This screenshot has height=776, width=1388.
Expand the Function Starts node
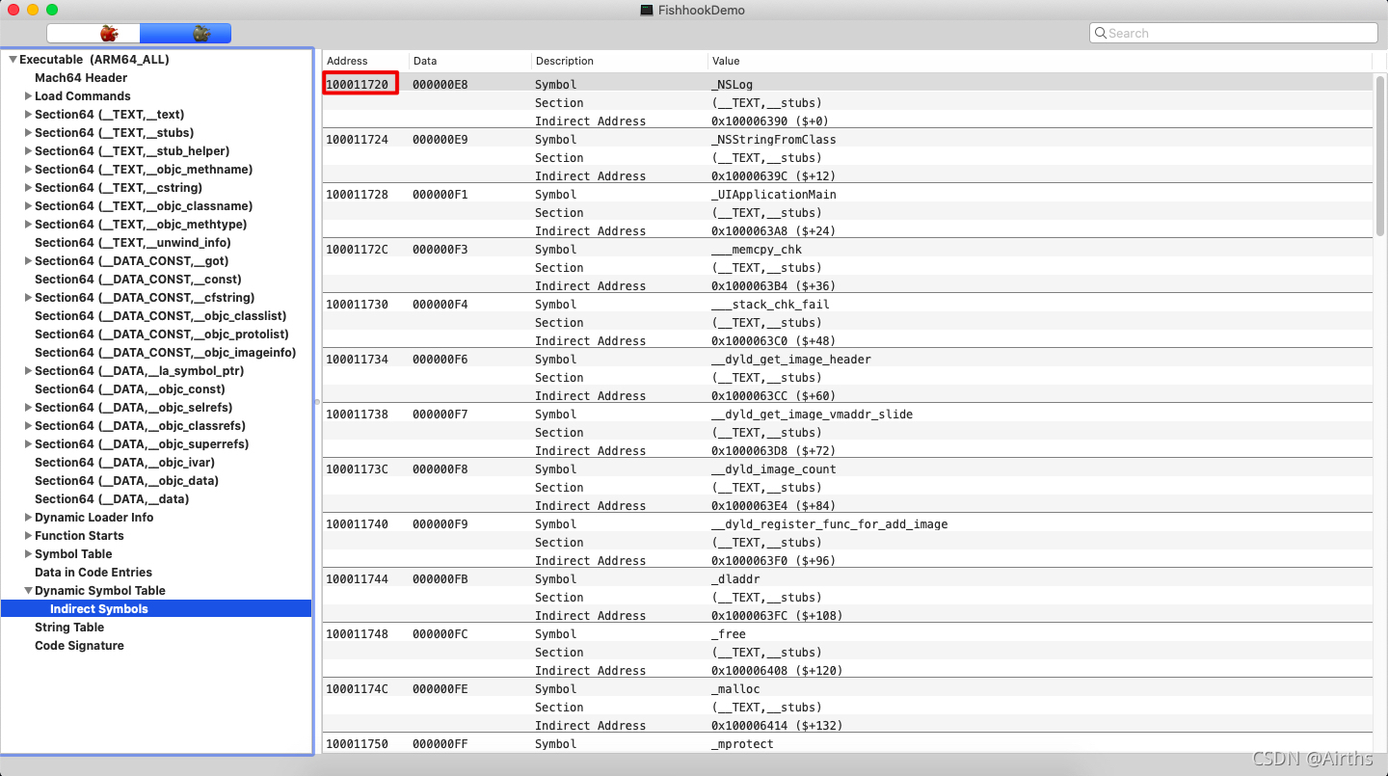click(28, 536)
